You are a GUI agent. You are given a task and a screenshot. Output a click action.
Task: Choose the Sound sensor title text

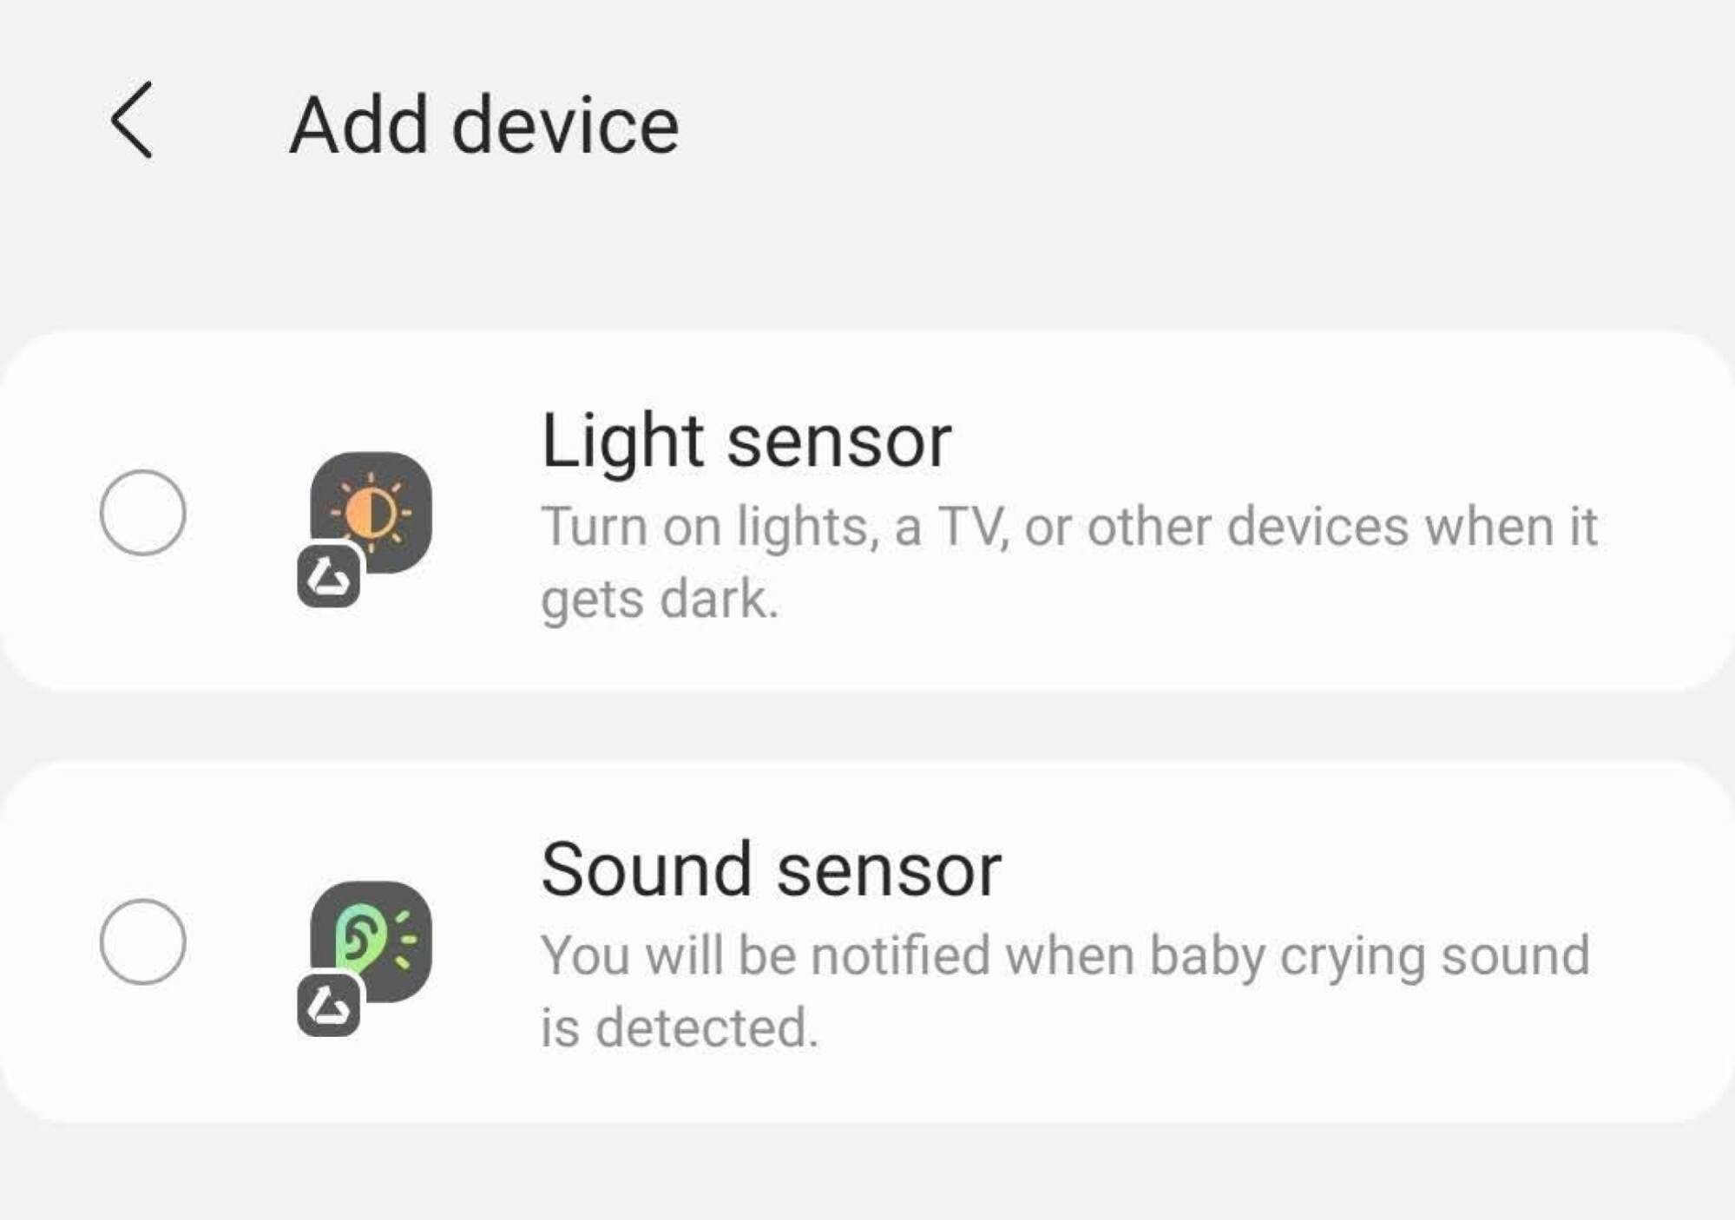pyautogui.click(x=771, y=869)
